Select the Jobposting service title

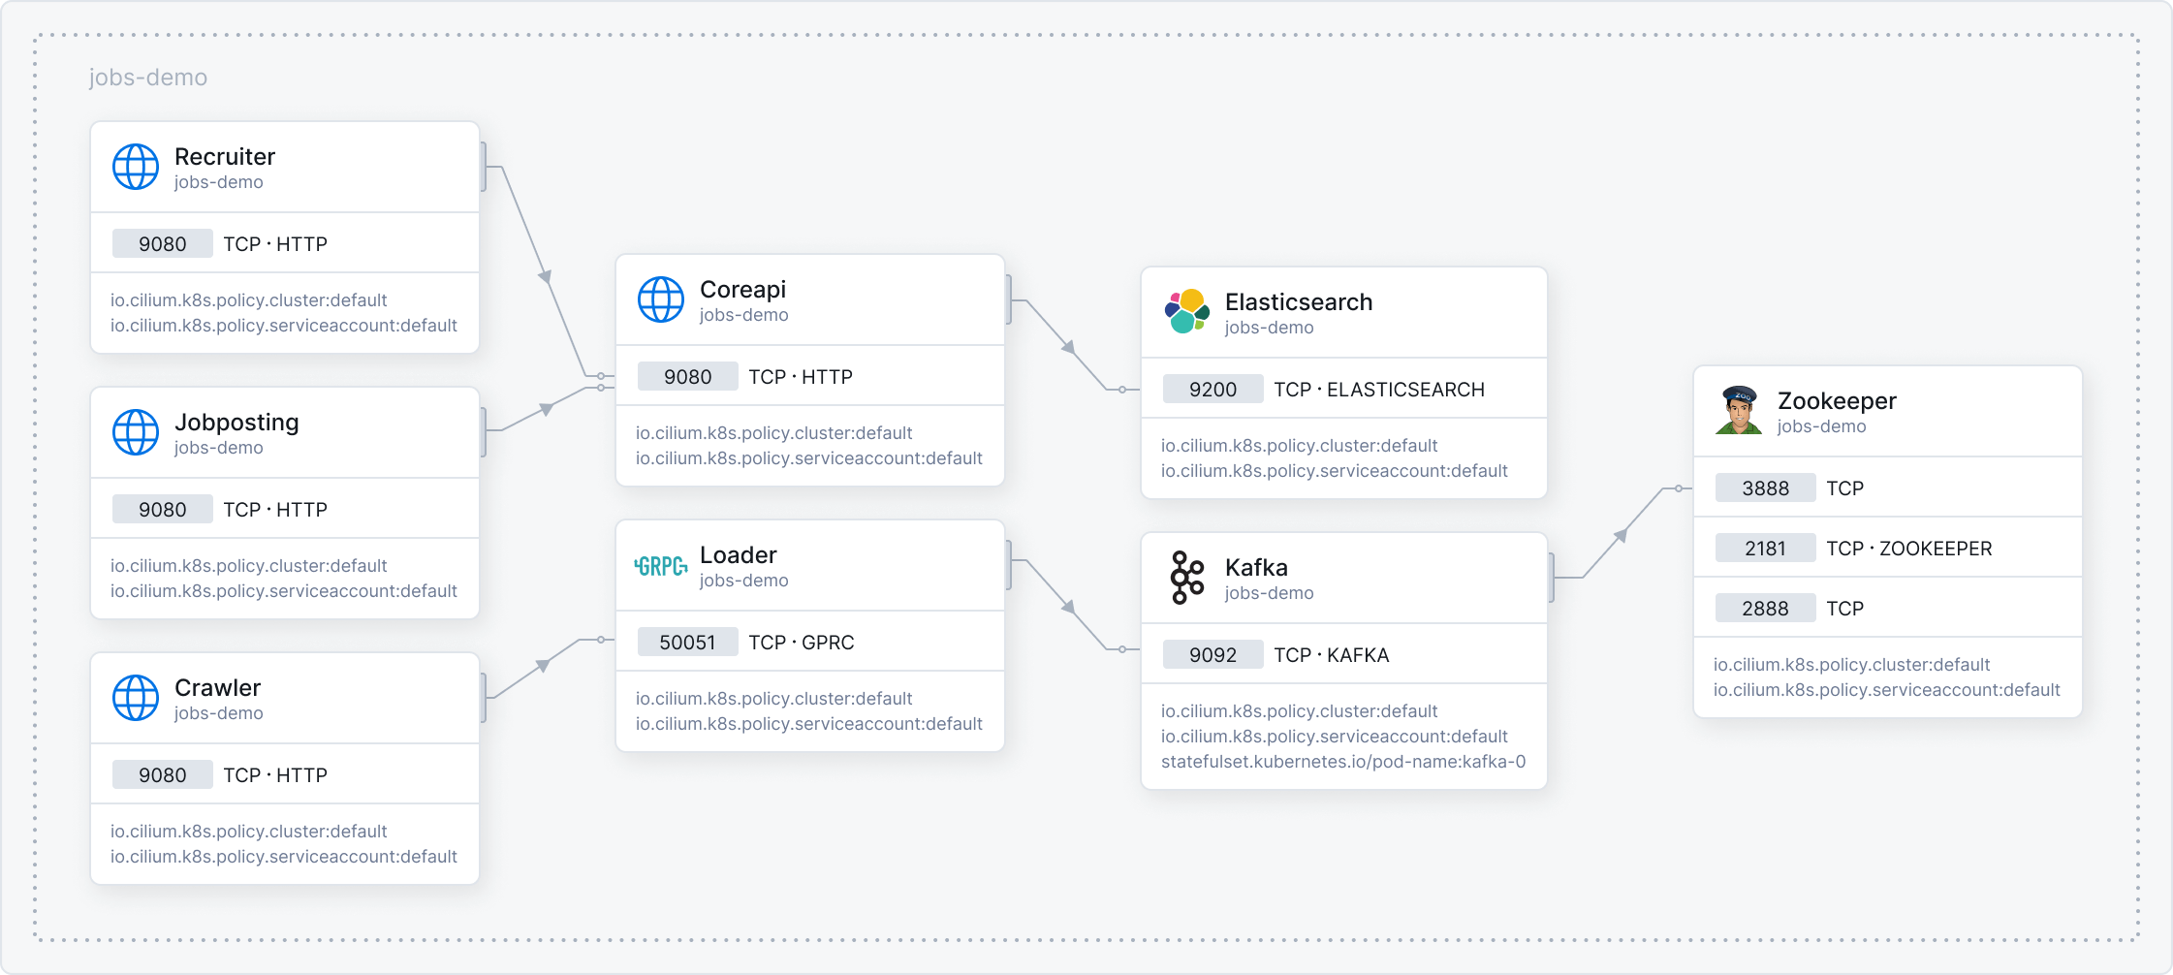pos(236,423)
